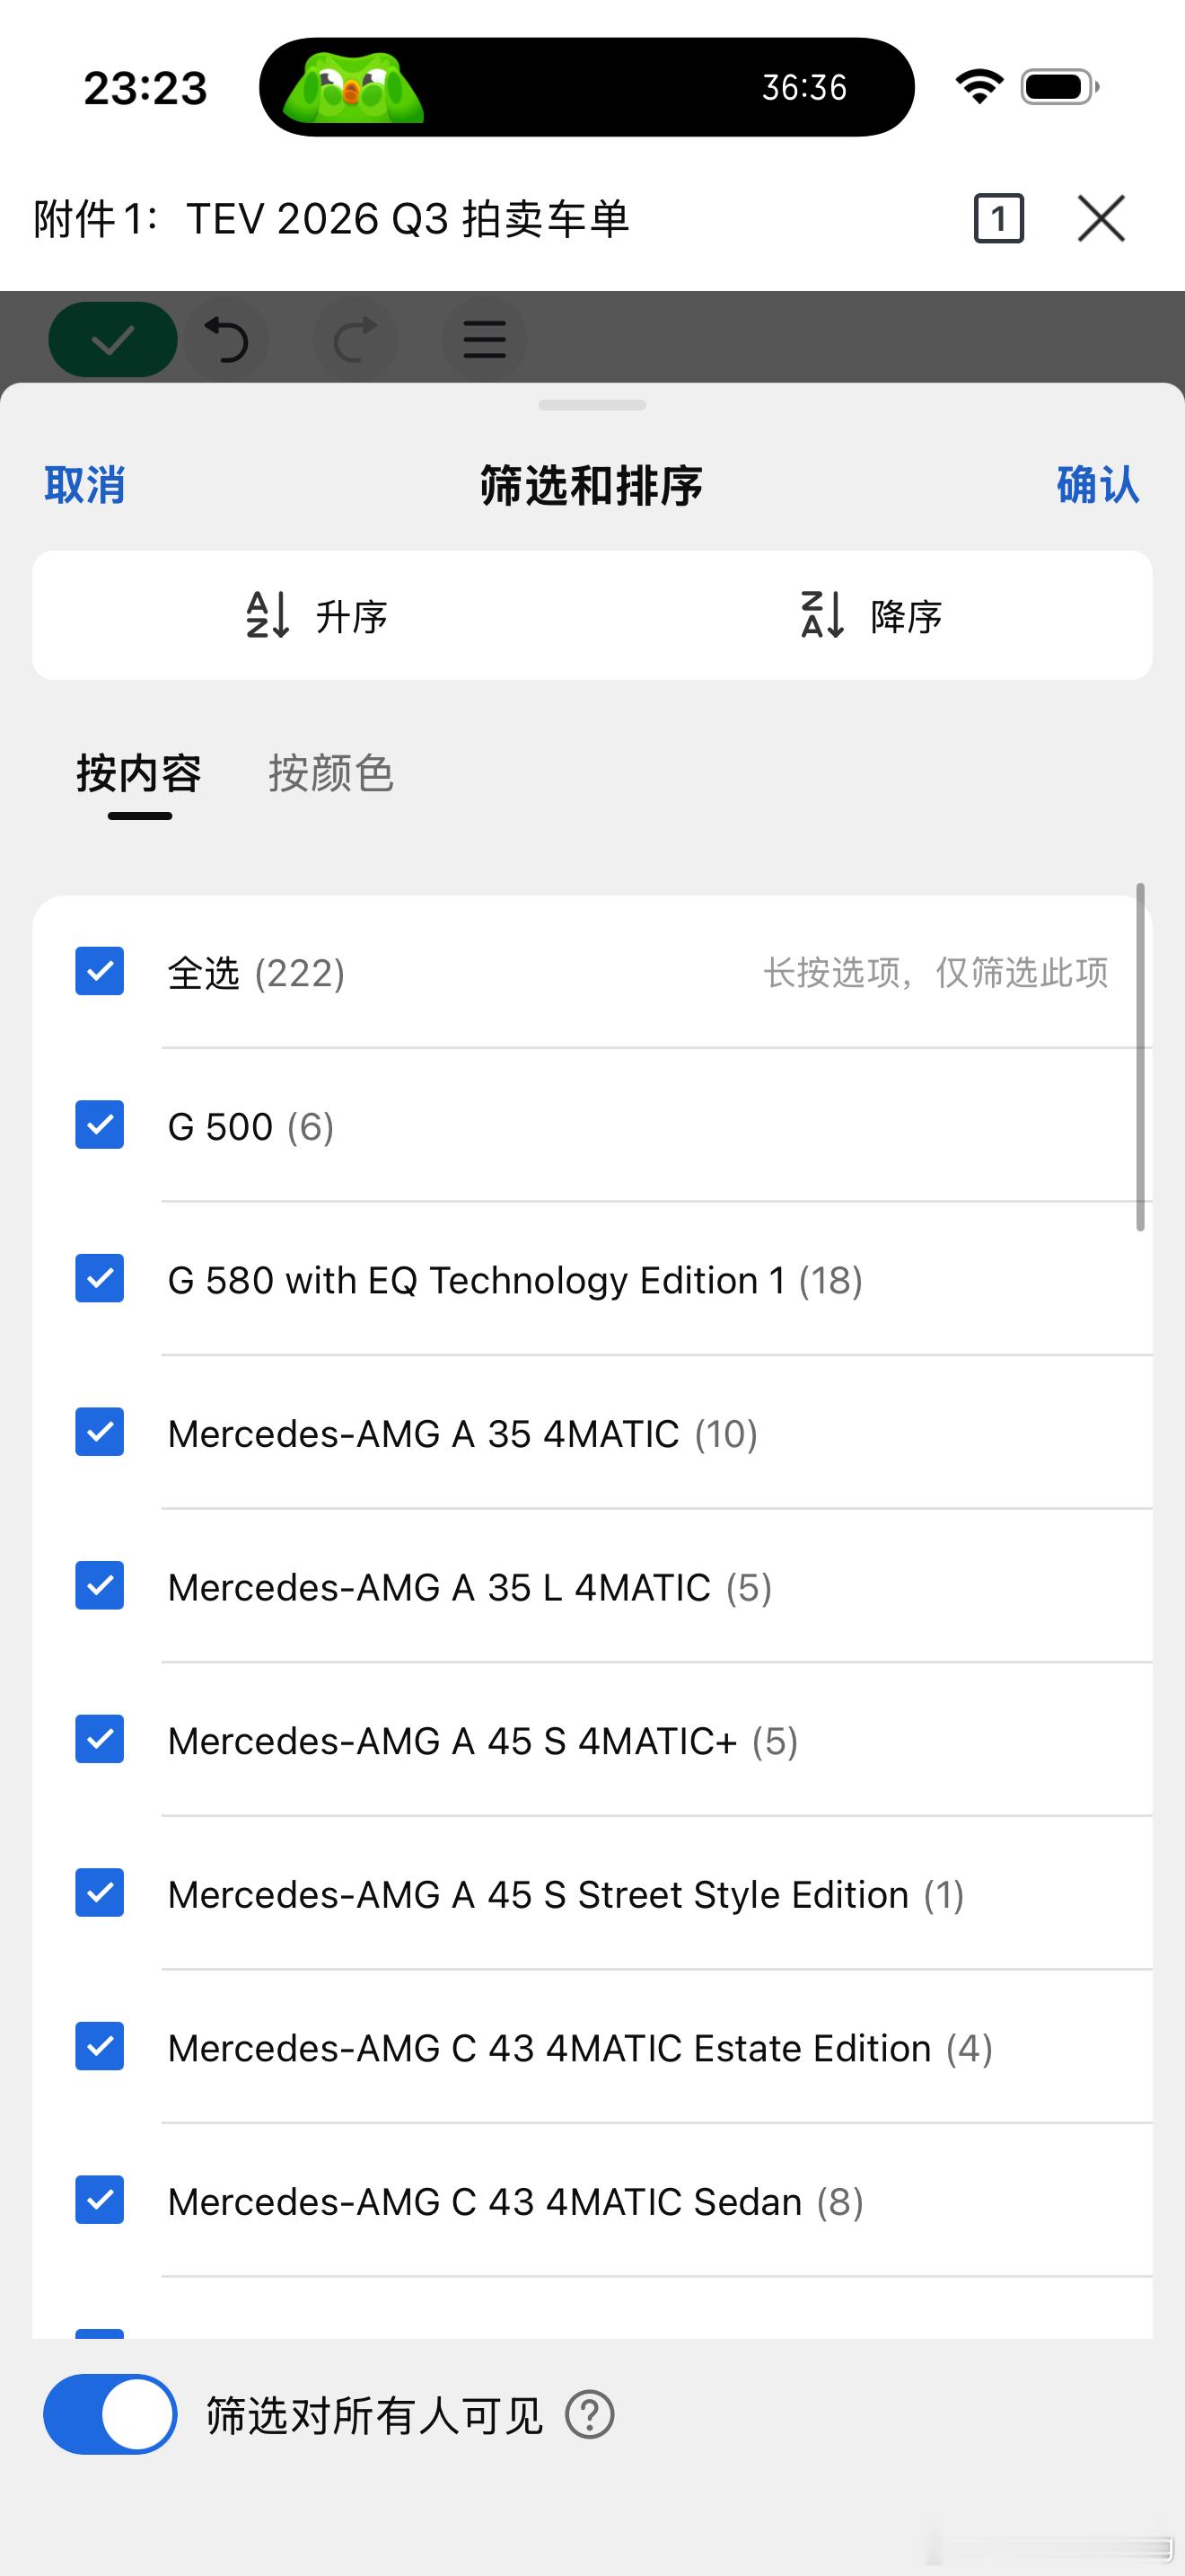Switch to the 按颜色 tab
The image size is (1185, 2576).
pyautogui.click(x=330, y=774)
